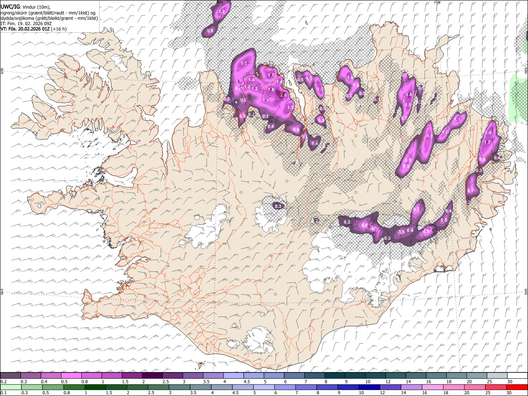528x396 pixels.
Task: Click the 0.1 label under the lower legend row
Action: point(3,393)
